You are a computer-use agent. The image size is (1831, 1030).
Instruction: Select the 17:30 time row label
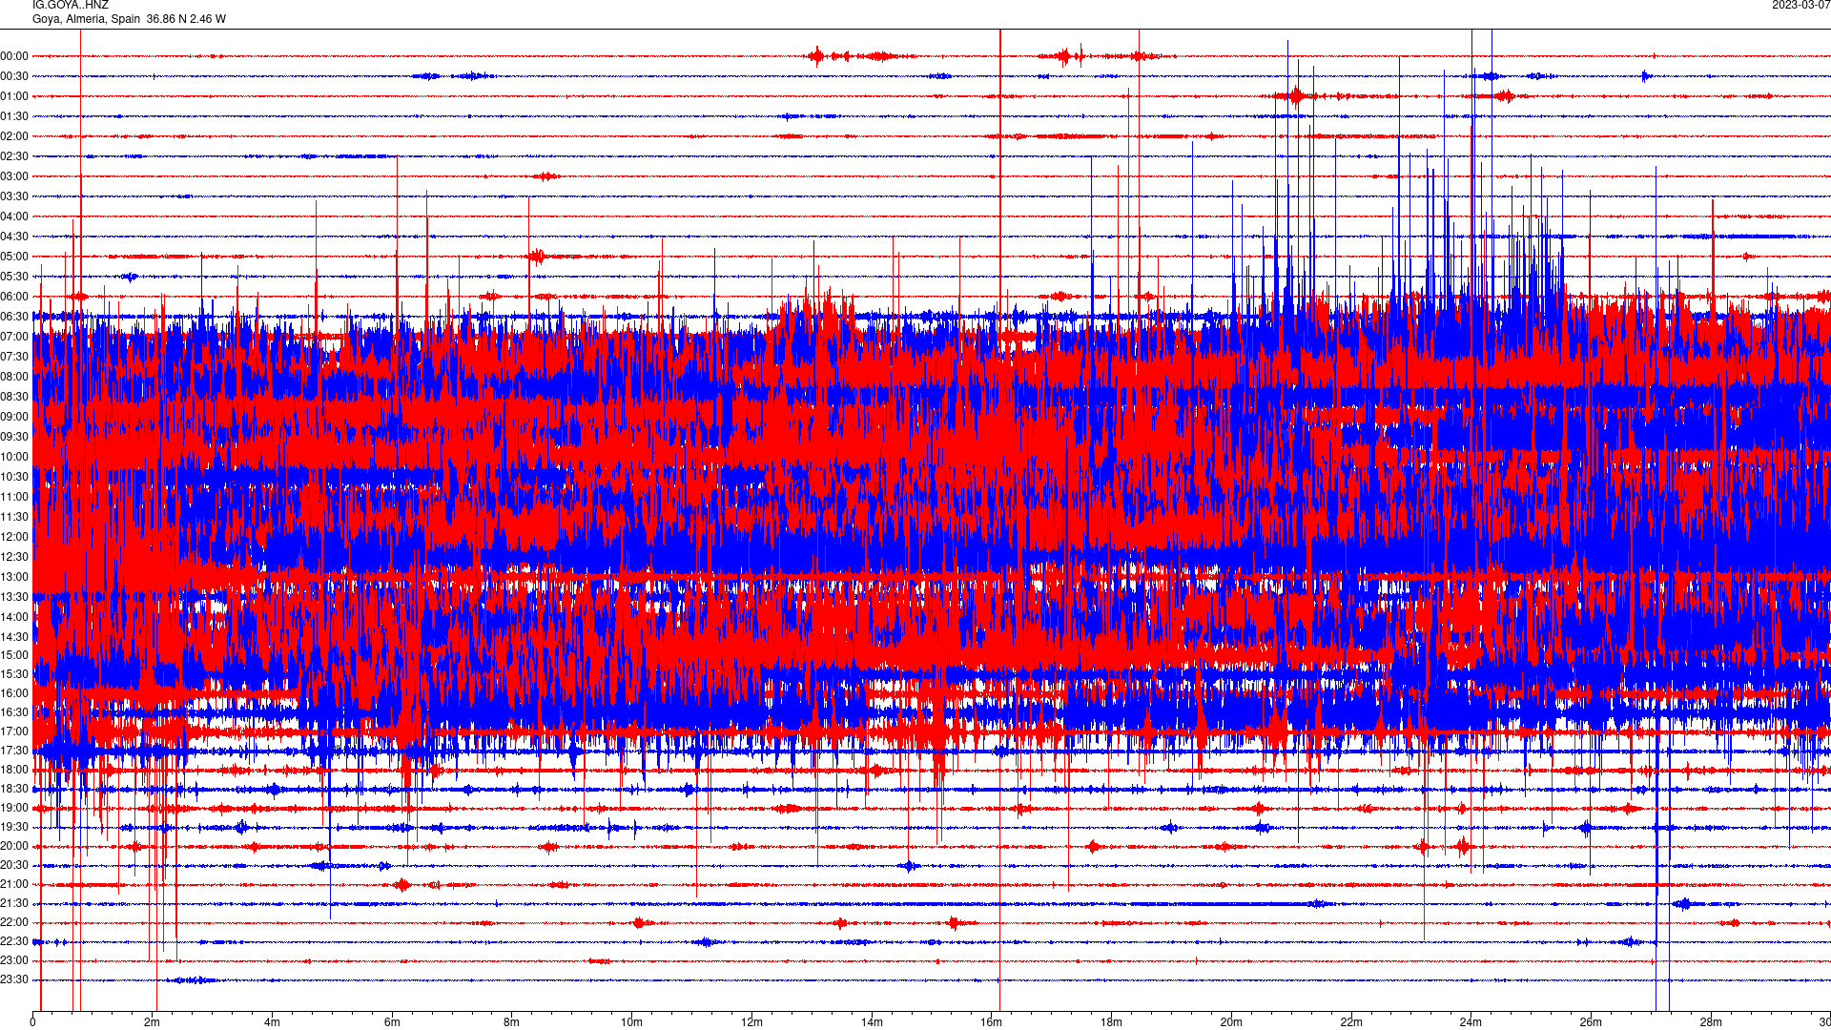[14, 751]
